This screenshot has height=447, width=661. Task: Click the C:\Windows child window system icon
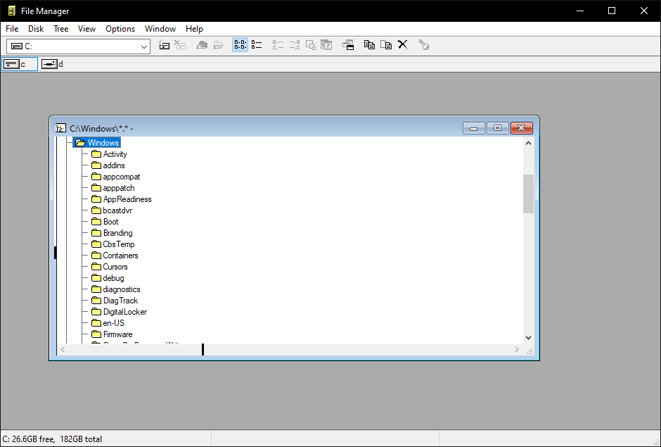point(60,128)
